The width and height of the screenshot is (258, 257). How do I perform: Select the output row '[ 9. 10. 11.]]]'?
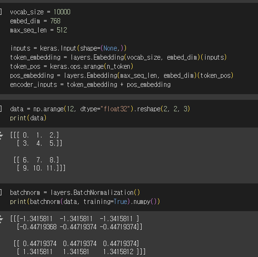tap(41, 168)
